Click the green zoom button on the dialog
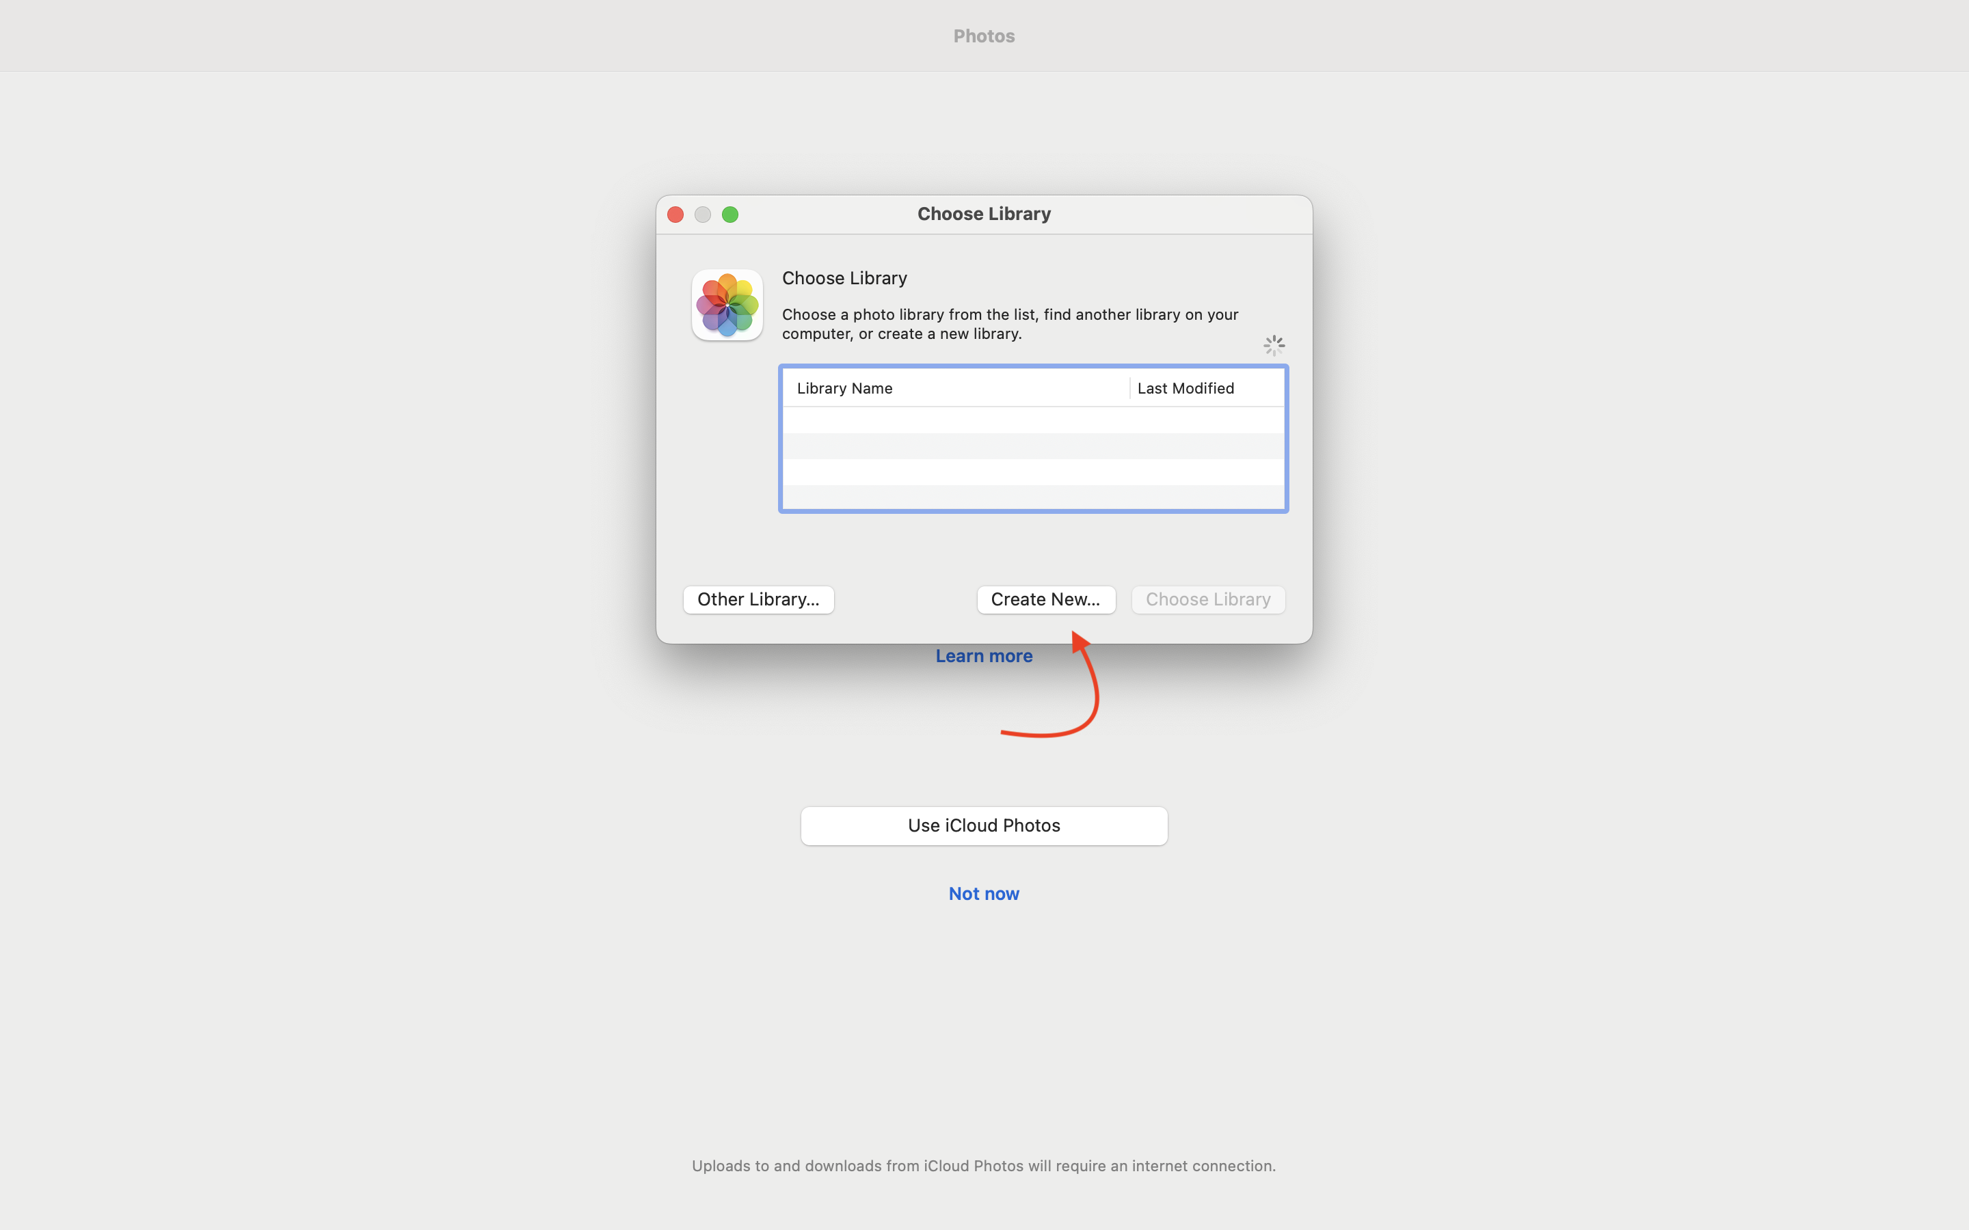 (x=730, y=214)
